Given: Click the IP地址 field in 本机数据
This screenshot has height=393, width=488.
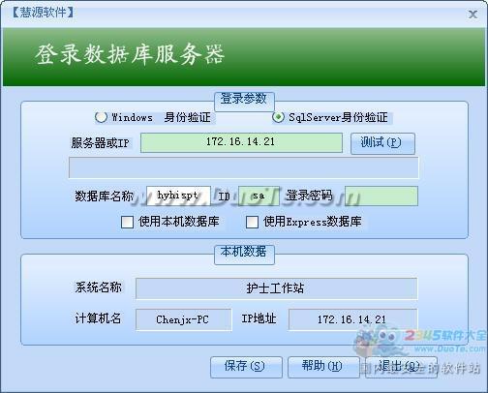Looking at the screenshot, I should click(x=352, y=319).
